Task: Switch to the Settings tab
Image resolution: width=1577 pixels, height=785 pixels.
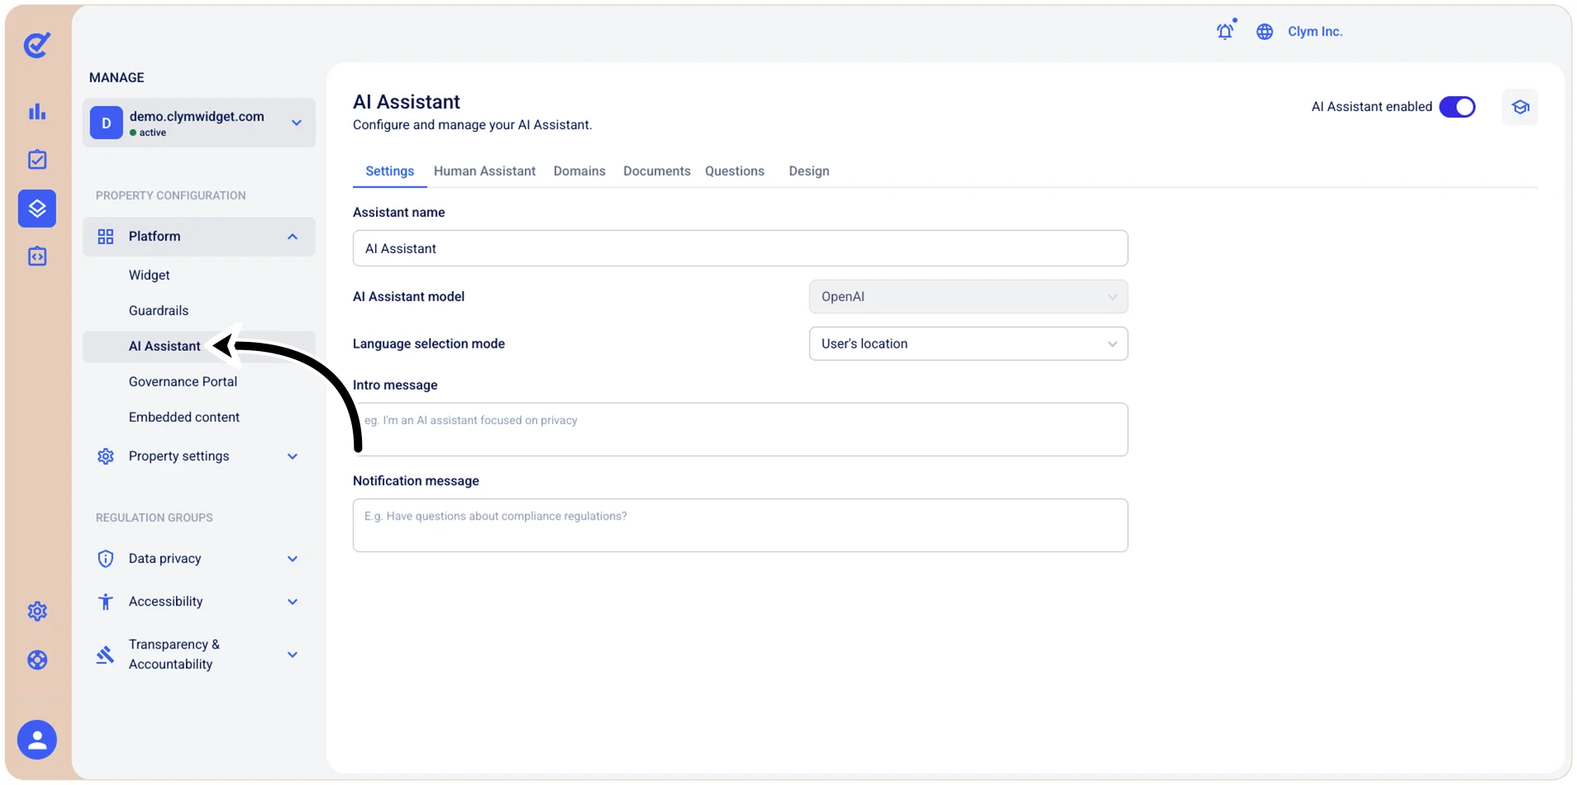Action: [x=390, y=171]
